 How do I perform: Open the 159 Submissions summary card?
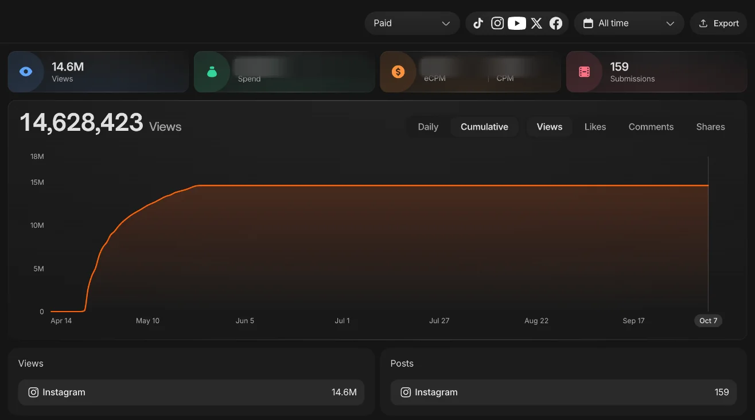[656, 72]
